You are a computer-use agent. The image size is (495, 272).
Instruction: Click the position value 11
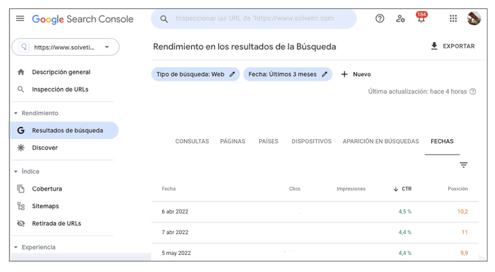[464, 232]
